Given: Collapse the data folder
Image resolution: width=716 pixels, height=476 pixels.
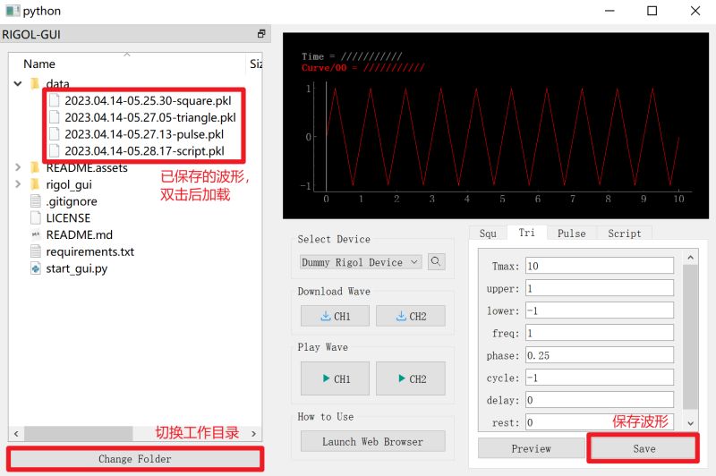Looking at the screenshot, I should pyautogui.click(x=18, y=83).
